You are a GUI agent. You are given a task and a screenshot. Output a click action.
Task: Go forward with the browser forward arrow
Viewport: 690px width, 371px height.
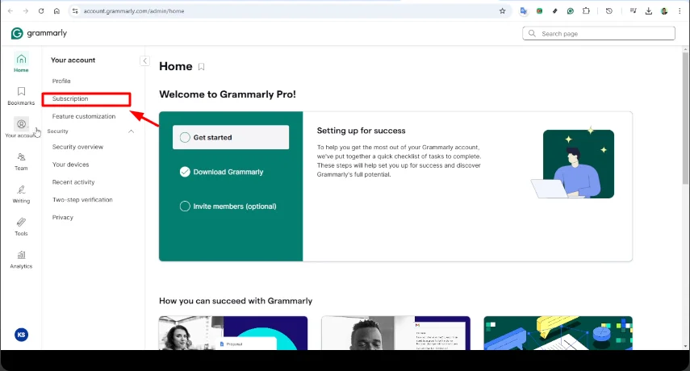pos(26,11)
